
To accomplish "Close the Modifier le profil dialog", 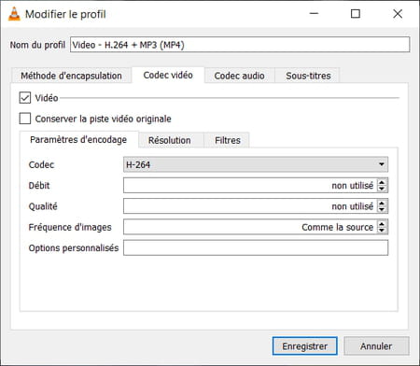I will point(398,14).
